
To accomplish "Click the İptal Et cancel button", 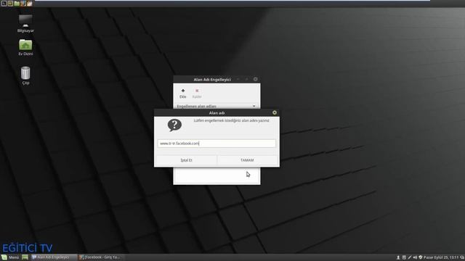I will click(186, 160).
